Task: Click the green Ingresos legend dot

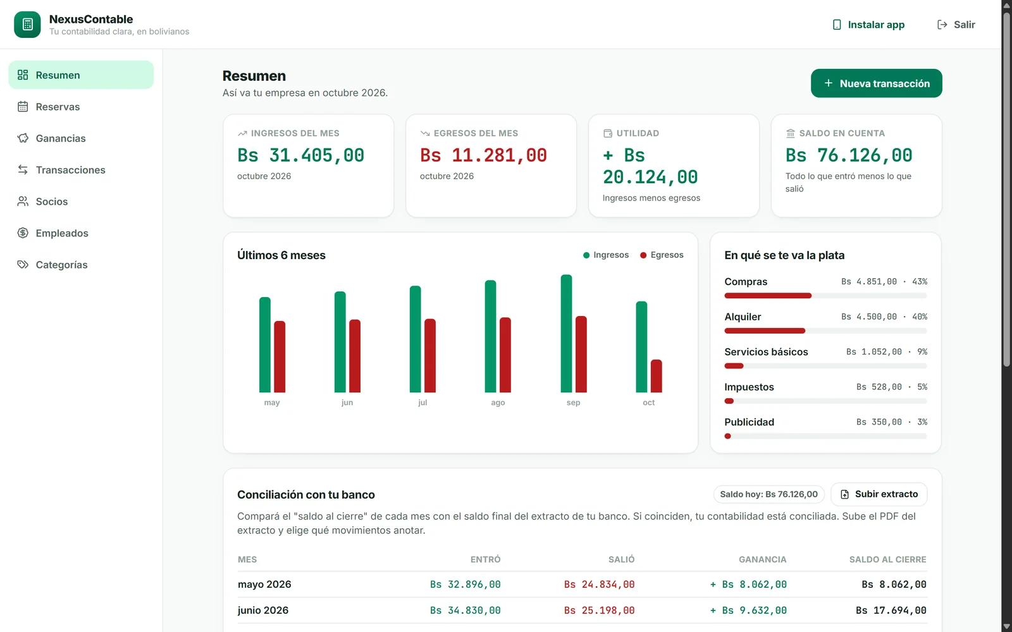Action: coord(586,255)
